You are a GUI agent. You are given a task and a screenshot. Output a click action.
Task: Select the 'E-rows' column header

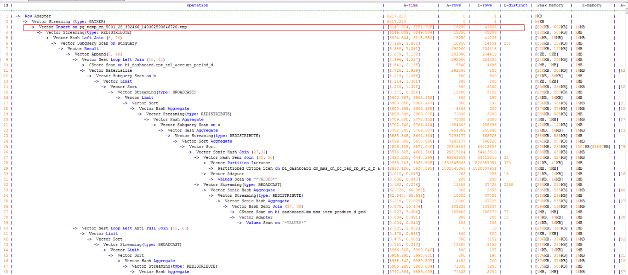point(485,5)
